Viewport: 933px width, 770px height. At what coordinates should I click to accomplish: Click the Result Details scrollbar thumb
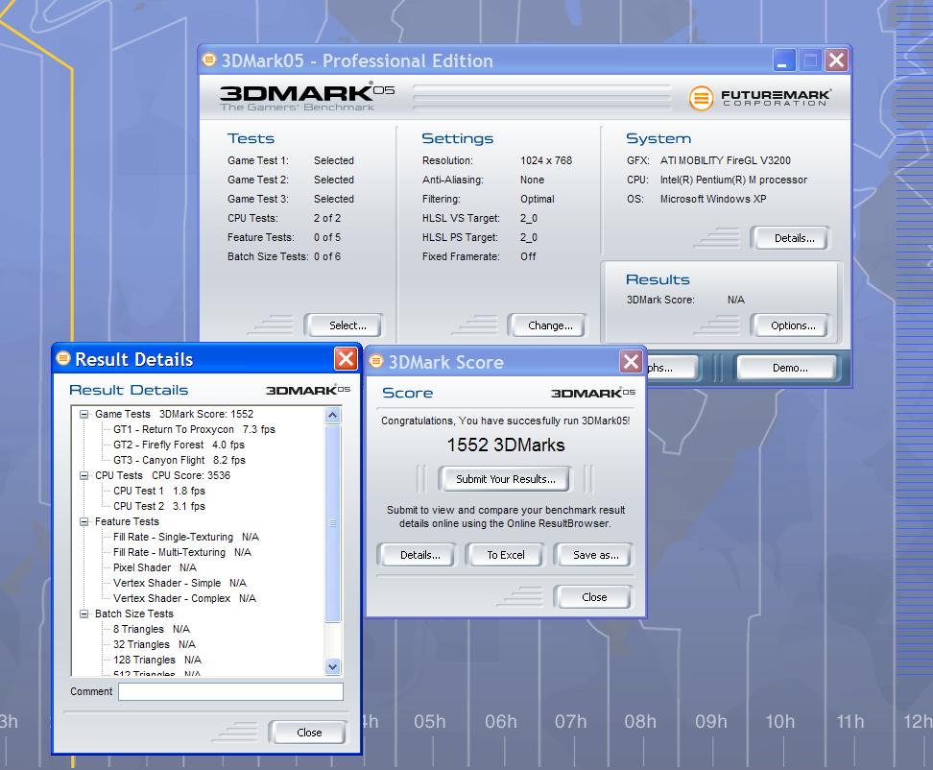pos(333,523)
